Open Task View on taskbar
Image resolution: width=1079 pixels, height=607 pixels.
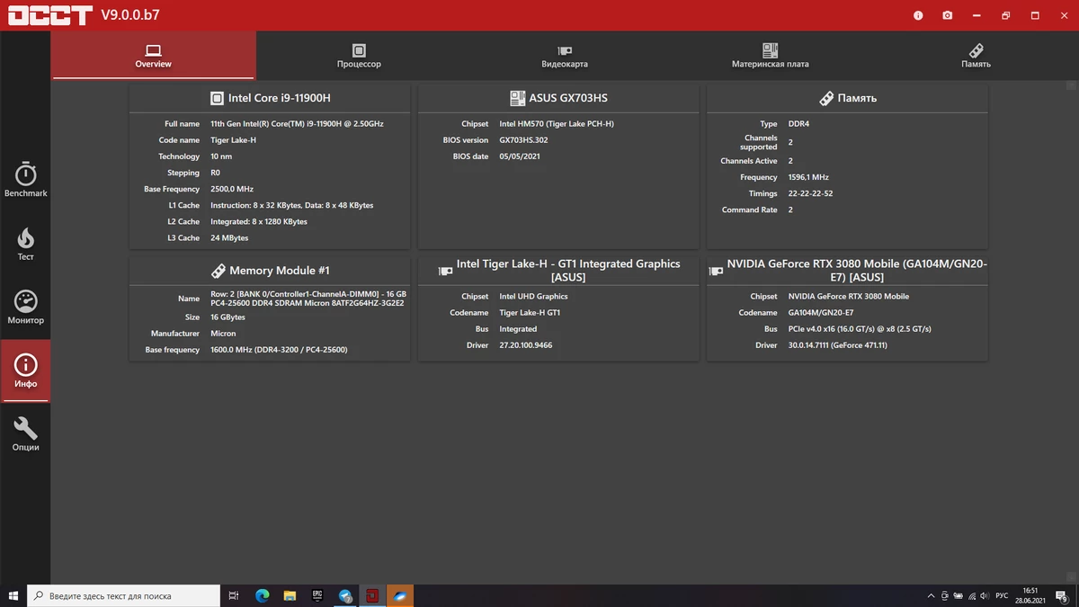point(234,595)
